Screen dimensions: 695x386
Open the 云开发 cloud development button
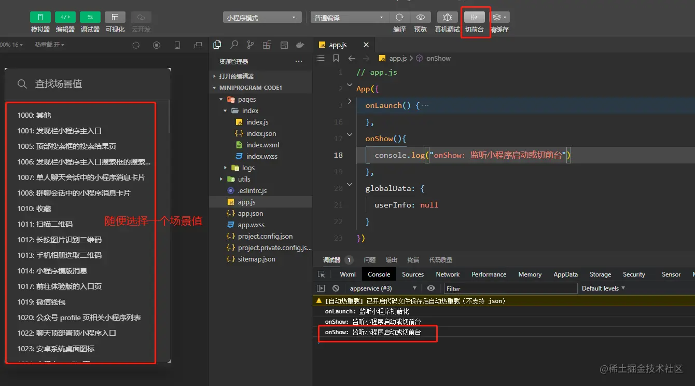pos(141,18)
